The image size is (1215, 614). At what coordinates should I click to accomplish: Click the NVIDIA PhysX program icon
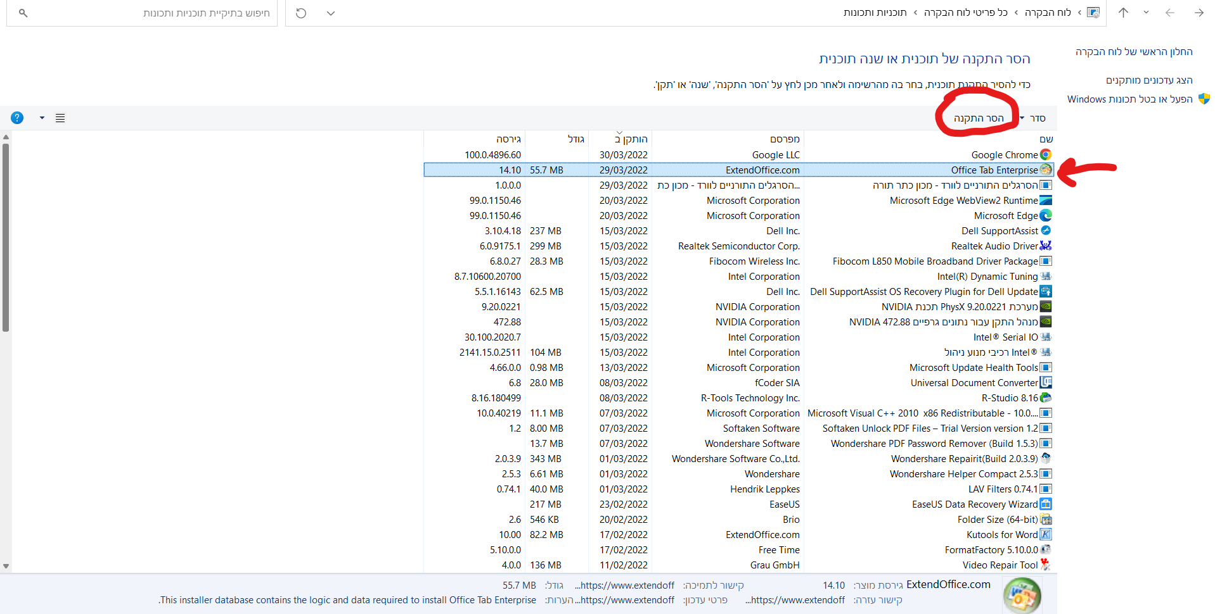[x=1046, y=306]
